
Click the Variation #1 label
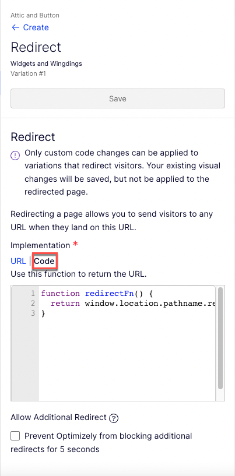pos(28,73)
